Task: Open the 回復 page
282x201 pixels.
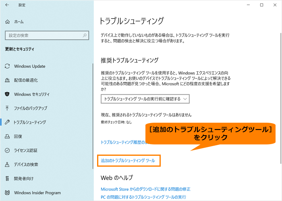Action: (x=18, y=136)
